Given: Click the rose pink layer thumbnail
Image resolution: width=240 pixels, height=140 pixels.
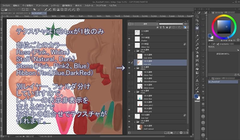Looking at the screenshot, I should click(140, 63).
